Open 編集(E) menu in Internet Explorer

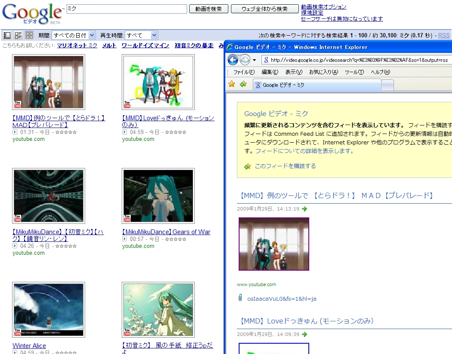pyautogui.click(x=270, y=72)
